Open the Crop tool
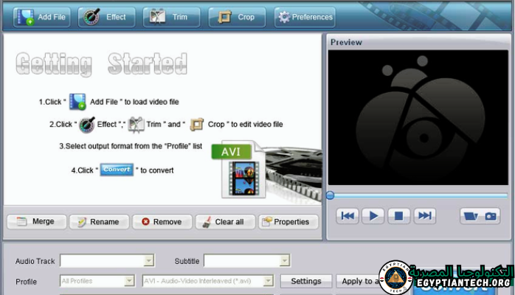 point(237,17)
